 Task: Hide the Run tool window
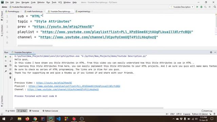[215, 52]
